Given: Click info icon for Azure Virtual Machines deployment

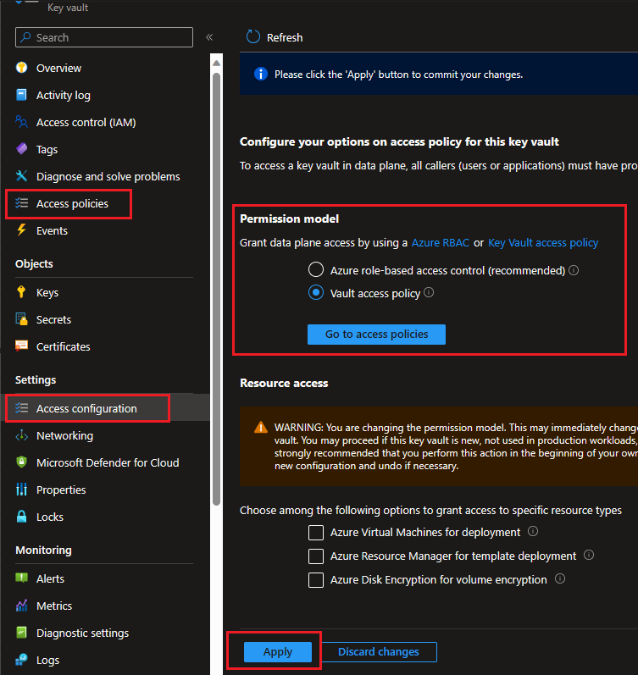Looking at the screenshot, I should 533,531.
